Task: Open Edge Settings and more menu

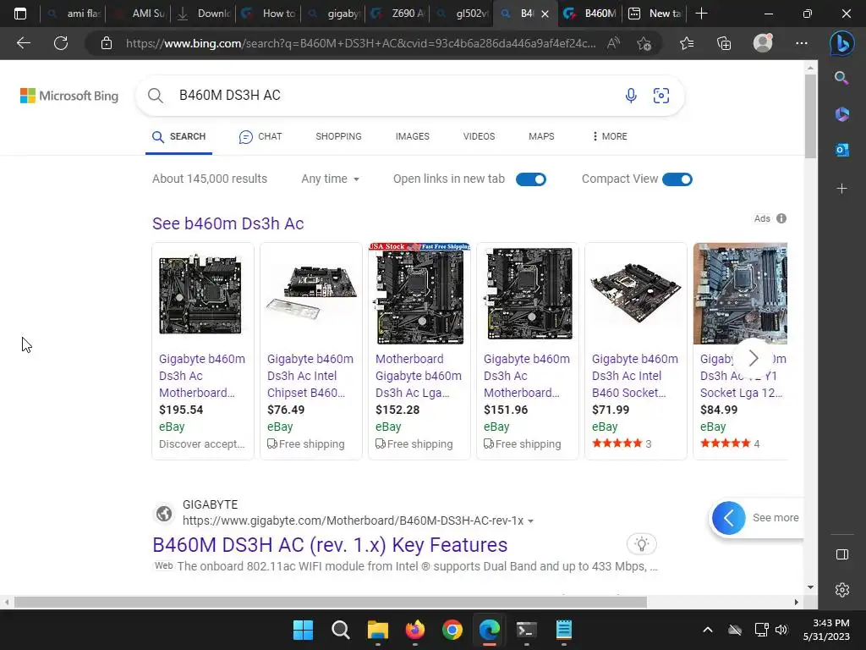Action: coord(802,43)
